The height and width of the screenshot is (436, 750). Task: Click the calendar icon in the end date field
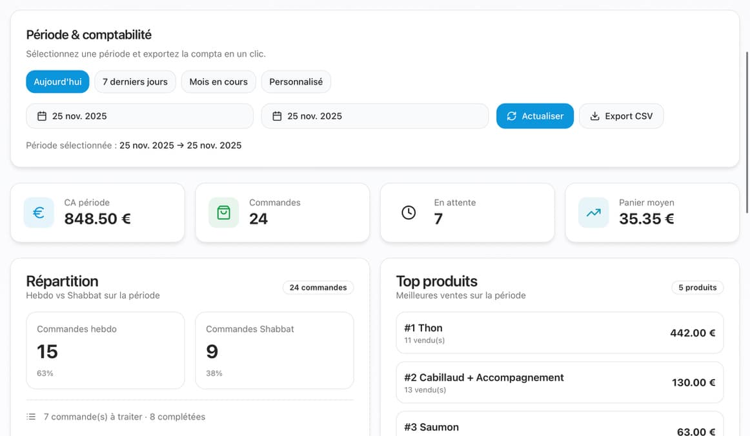(276, 115)
